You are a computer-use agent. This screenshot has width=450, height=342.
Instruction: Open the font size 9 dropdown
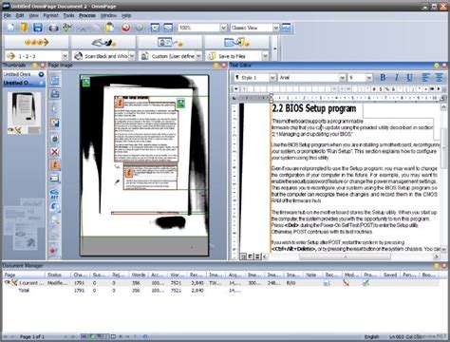(x=368, y=78)
